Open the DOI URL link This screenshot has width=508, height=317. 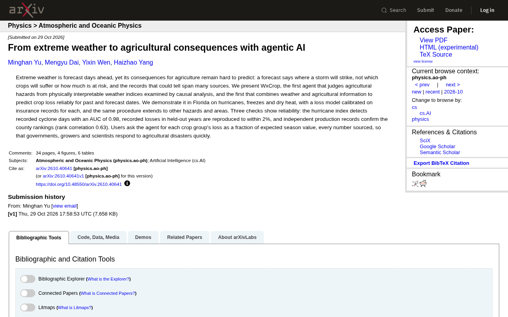point(79,184)
